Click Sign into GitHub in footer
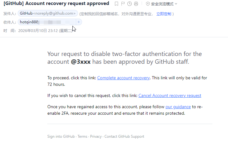 pyautogui.click(x=61, y=136)
